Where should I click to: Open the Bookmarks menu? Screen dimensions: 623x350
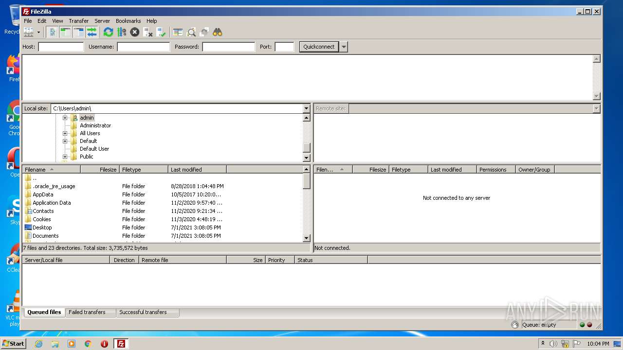coord(128,21)
